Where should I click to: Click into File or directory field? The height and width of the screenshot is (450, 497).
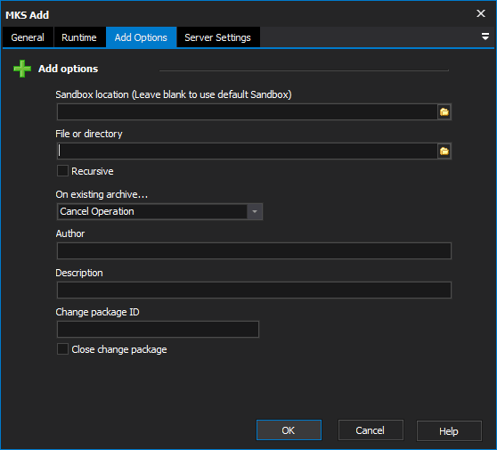(248, 151)
